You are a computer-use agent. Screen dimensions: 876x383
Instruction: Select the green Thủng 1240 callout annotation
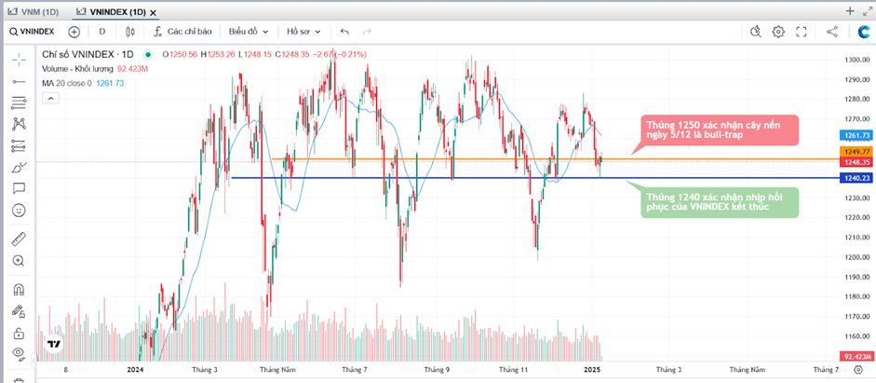721,202
